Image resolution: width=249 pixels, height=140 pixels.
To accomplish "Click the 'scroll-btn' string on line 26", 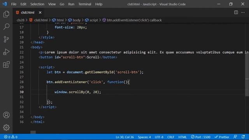I will click(127, 72).
